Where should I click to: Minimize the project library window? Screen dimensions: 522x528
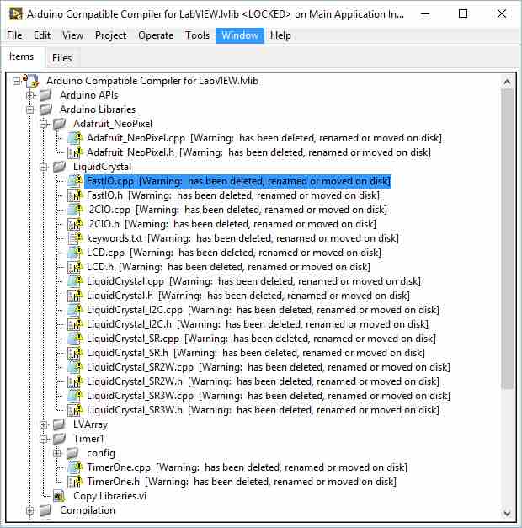(x=425, y=13)
